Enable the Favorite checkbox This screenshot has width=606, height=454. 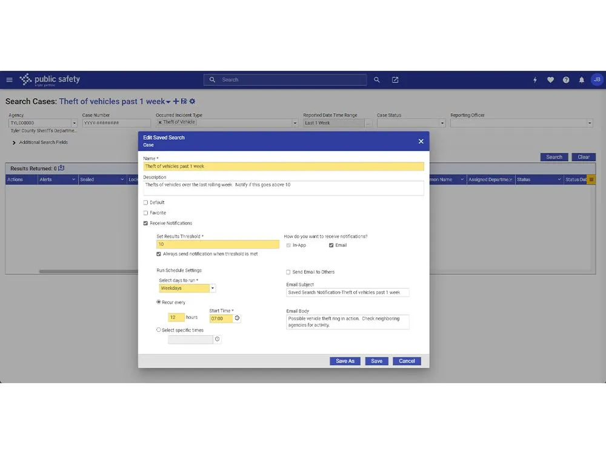[145, 213]
